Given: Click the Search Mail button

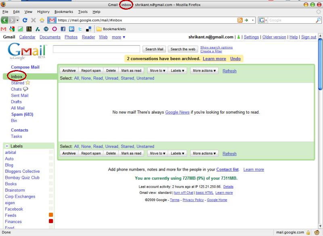Looking at the screenshot, I should click(x=154, y=49).
